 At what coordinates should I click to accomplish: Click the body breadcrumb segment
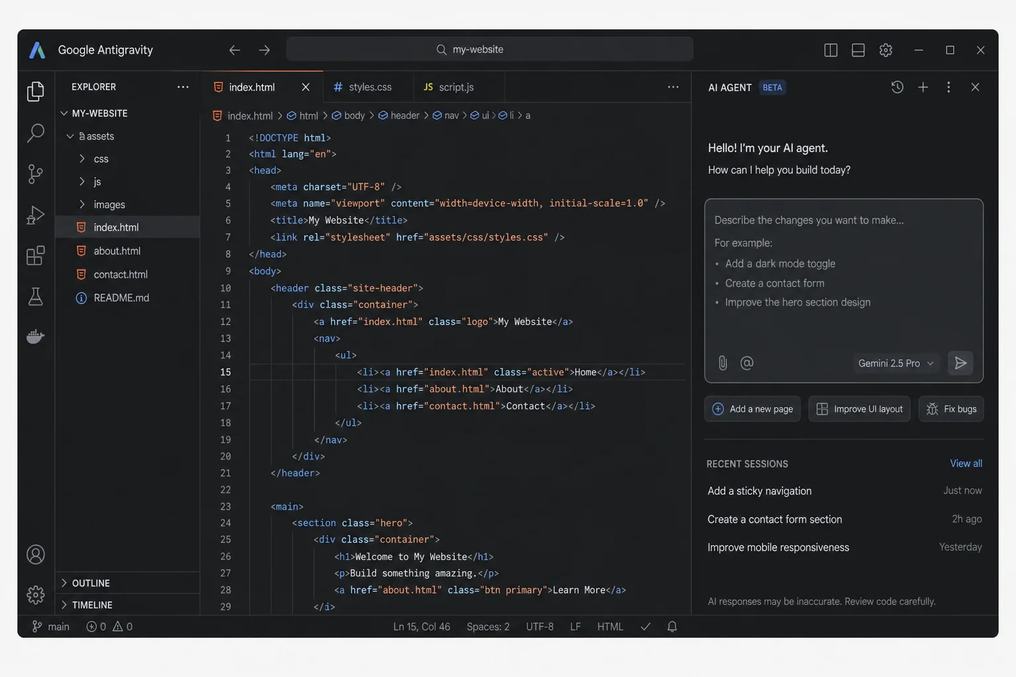point(349,116)
